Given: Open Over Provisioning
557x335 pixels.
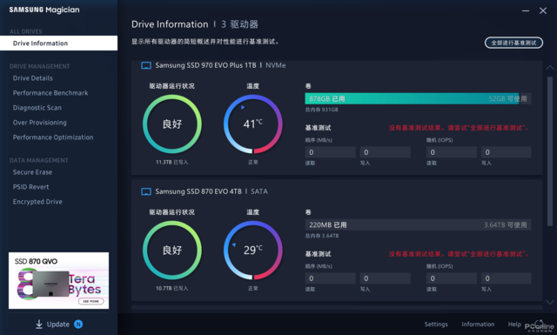Looking at the screenshot, I should tap(39, 123).
